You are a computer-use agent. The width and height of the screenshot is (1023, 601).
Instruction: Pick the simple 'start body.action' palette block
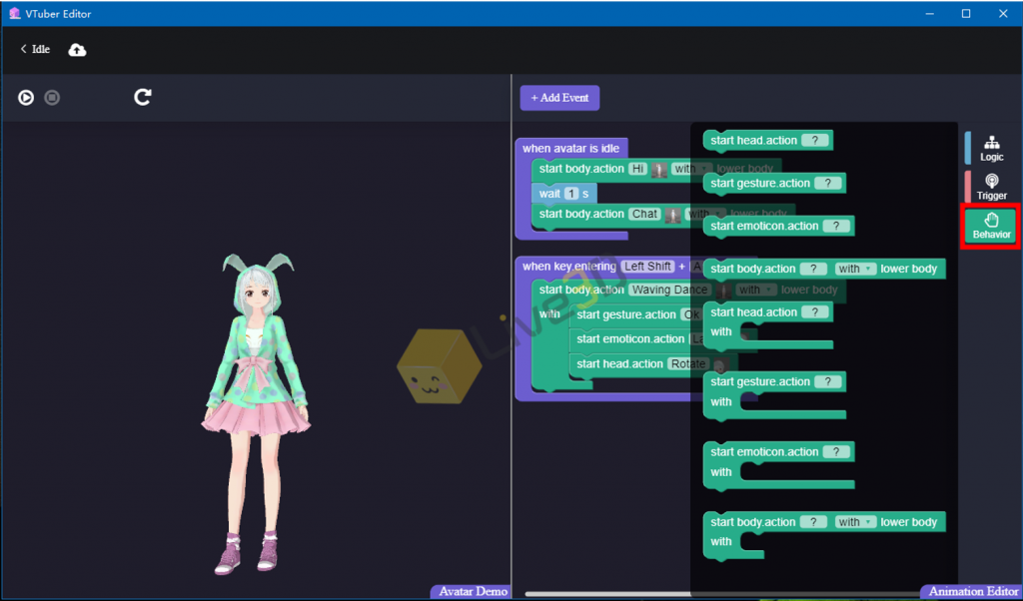[x=824, y=269]
